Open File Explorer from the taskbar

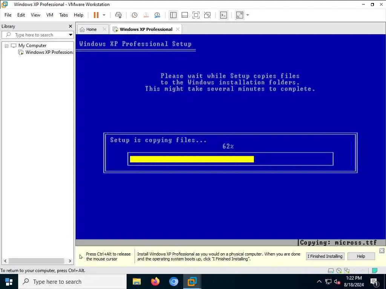click(136, 281)
